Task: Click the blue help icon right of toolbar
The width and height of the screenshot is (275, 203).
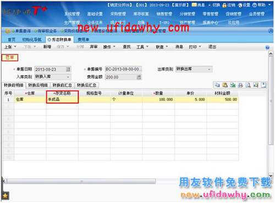Action: pyautogui.click(x=267, y=47)
